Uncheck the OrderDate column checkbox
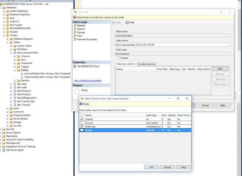242x176 pixels. coord(82,126)
